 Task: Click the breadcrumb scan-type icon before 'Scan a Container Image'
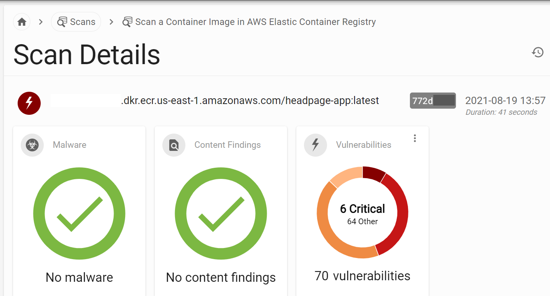(127, 22)
